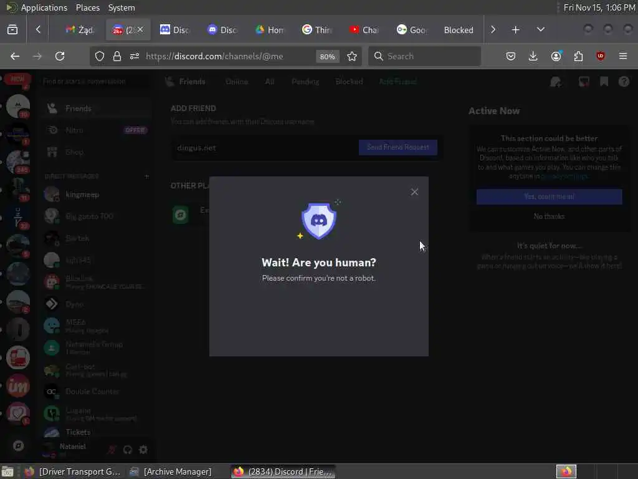
Task: Open a new browser tab
Action: [515, 30]
